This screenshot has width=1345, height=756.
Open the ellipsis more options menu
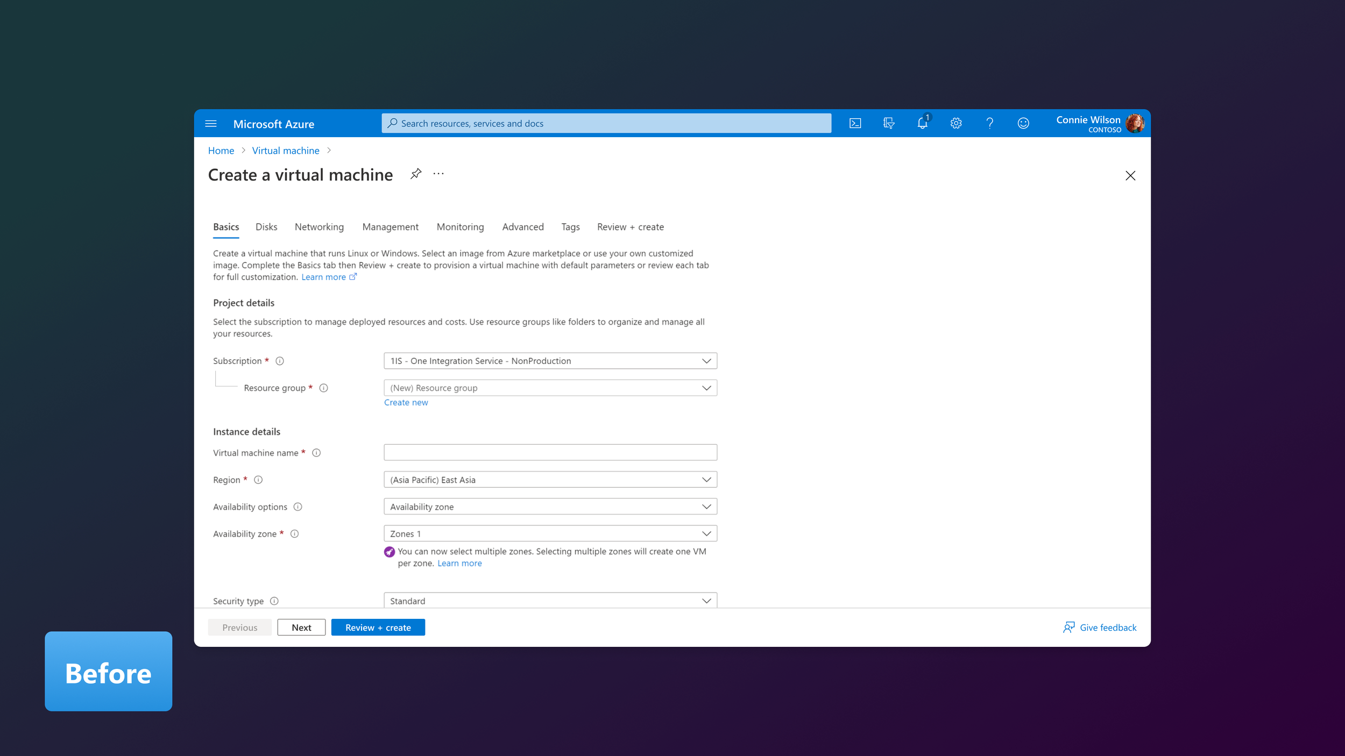pyautogui.click(x=438, y=174)
